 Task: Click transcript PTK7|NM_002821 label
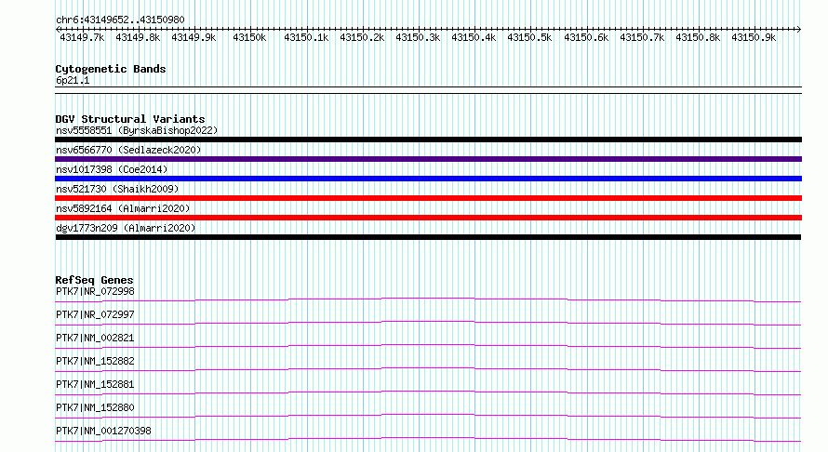pyautogui.click(x=95, y=338)
